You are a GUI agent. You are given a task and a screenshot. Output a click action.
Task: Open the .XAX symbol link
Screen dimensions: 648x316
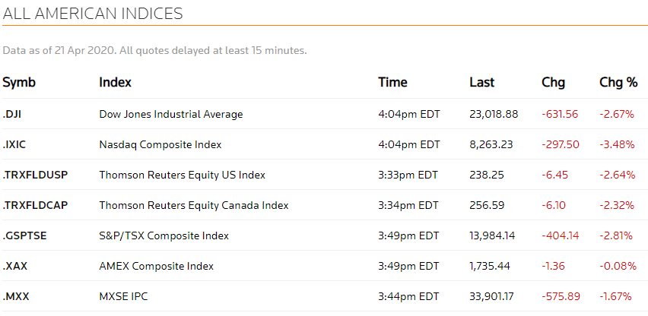[15, 266]
